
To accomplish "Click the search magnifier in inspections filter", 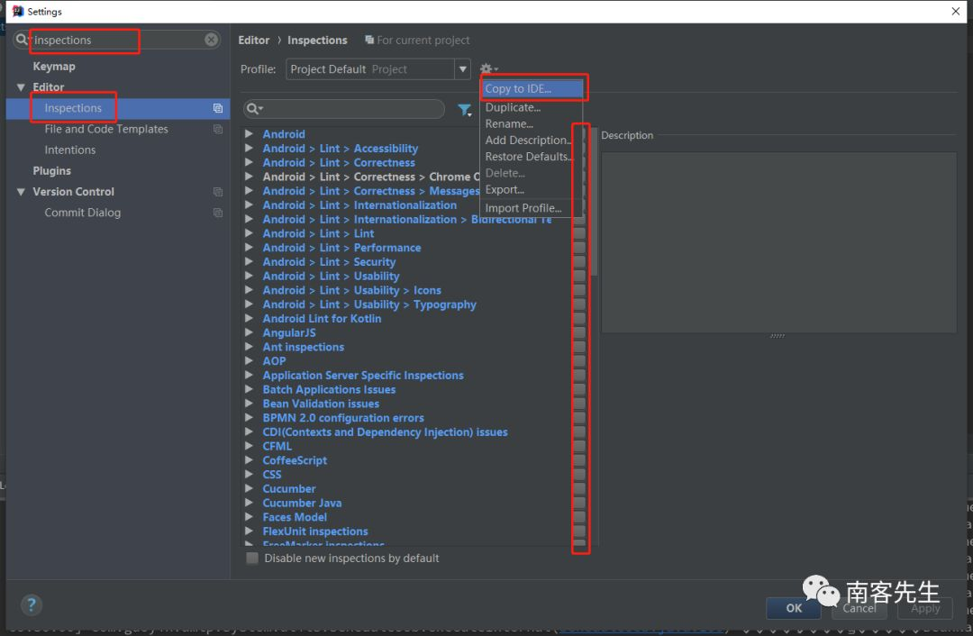I will click(254, 109).
